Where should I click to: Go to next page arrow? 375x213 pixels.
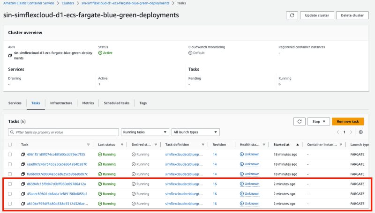tap(351, 132)
